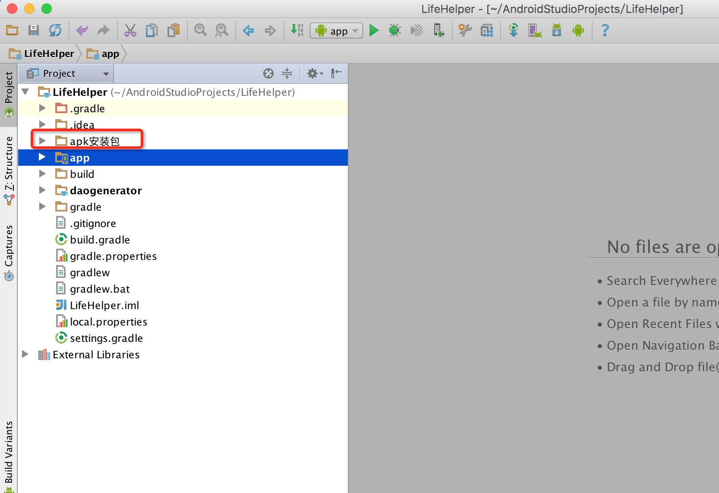719x493 pixels.
Task: Select the gradlew.bat file
Action: pos(183,289)
